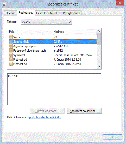Click the 7. února 2016 9:33:55 value
Image resolution: width=126 pixels, height=144 pixels.
pos(67,64)
